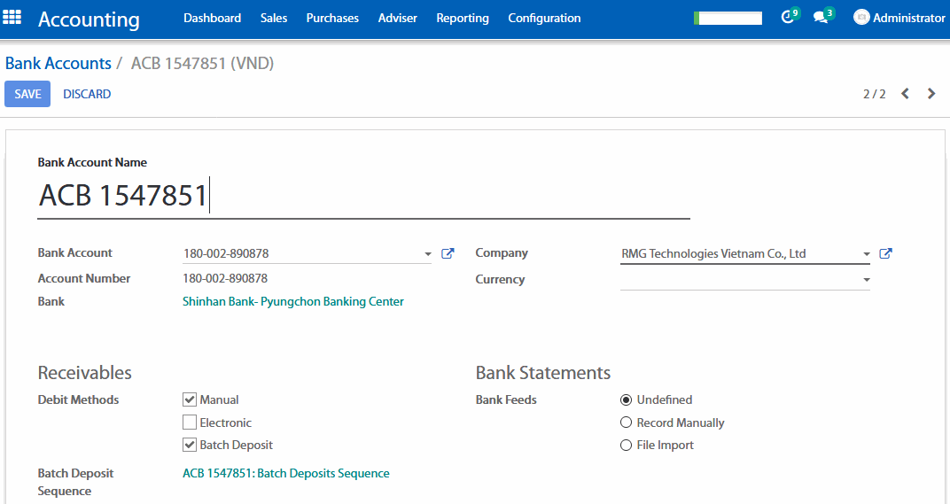Open Shinhan Bank- Pyungchon Banking Center link
950x504 pixels.
(x=292, y=301)
